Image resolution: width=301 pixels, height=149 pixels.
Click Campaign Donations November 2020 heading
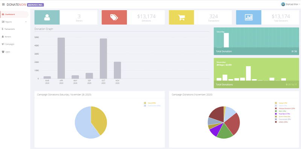point(192,95)
